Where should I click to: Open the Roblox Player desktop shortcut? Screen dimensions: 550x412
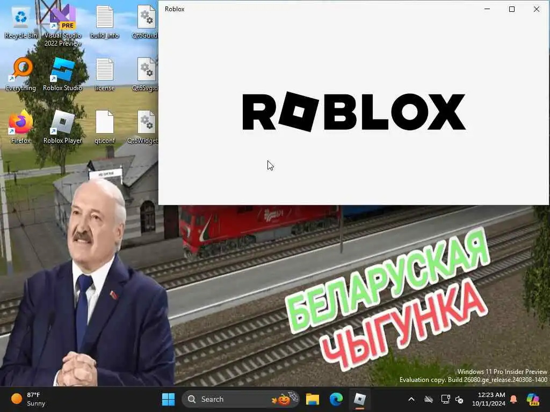pyautogui.click(x=63, y=127)
